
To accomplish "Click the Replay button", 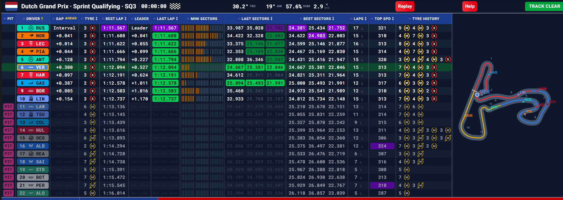I will pyautogui.click(x=405, y=6).
